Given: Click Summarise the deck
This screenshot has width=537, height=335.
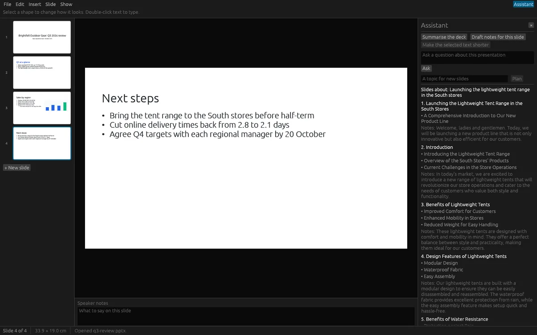Looking at the screenshot, I should pyautogui.click(x=444, y=37).
